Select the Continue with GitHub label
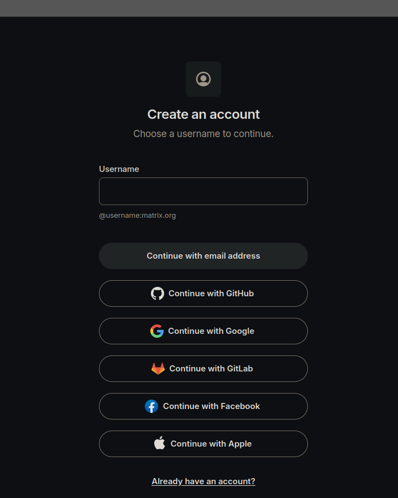The height and width of the screenshot is (498, 398). pyautogui.click(x=211, y=293)
